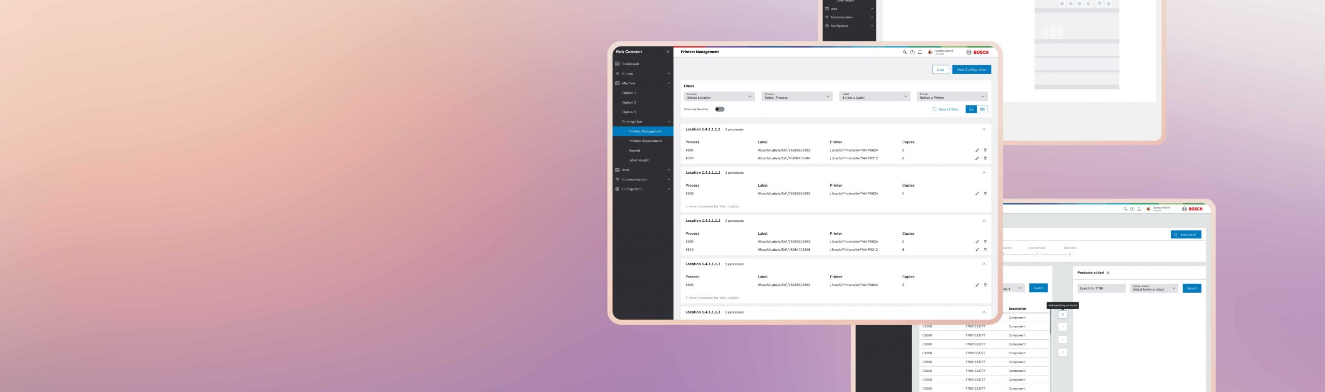Open the Select Location dropdown
Screen dimensions: 1325x392
tap(719, 96)
